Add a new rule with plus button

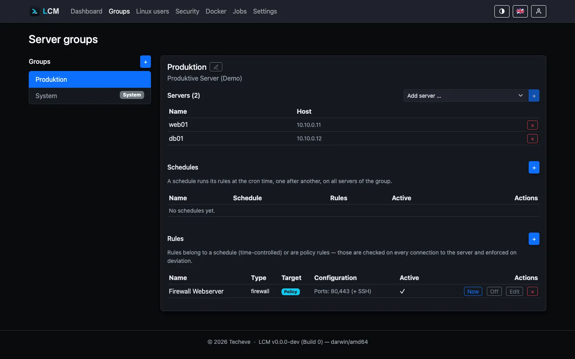[534, 239]
